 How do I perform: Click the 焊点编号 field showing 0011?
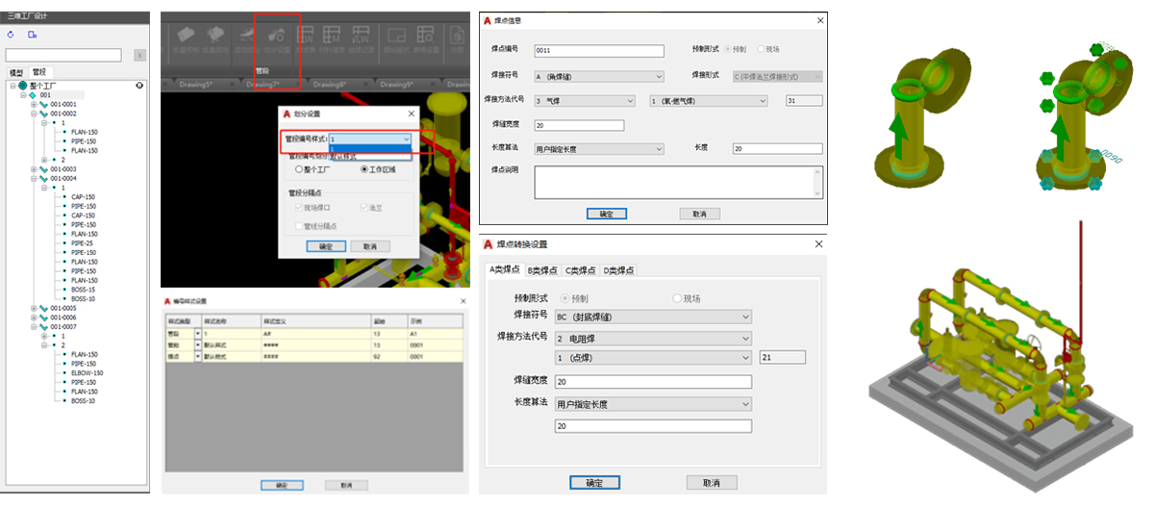coord(599,52)
